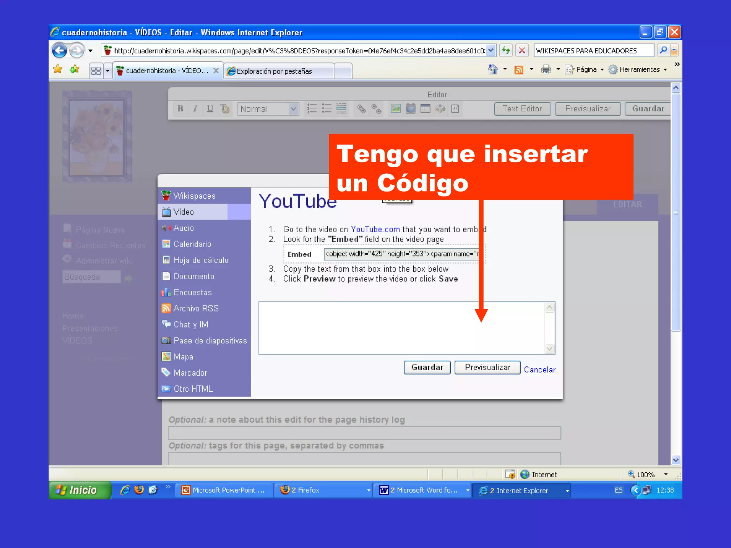Click the Refresh page icon

tap(506, 51)
